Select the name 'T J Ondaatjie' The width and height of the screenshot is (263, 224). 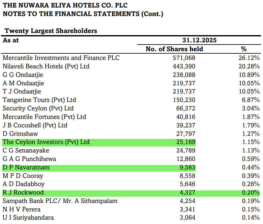click(x=22, y=92)
